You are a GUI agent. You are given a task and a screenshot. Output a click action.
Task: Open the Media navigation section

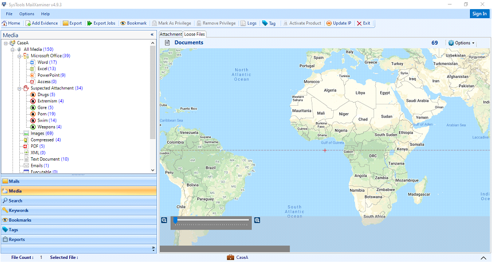79,191
